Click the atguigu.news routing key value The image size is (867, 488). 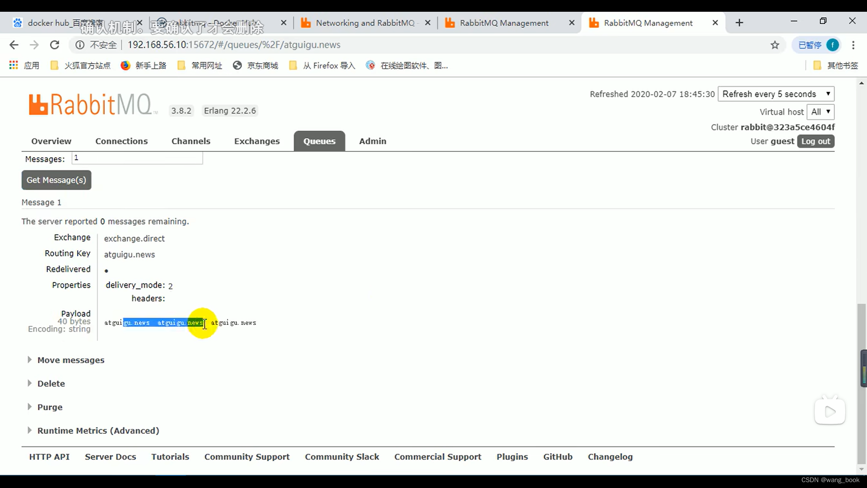coord(129,254)
